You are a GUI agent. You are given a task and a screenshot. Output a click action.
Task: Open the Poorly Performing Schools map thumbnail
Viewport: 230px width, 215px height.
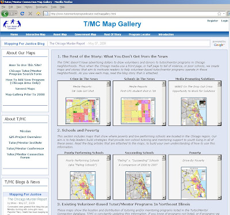pyautogui.click(x=83, y=186)
